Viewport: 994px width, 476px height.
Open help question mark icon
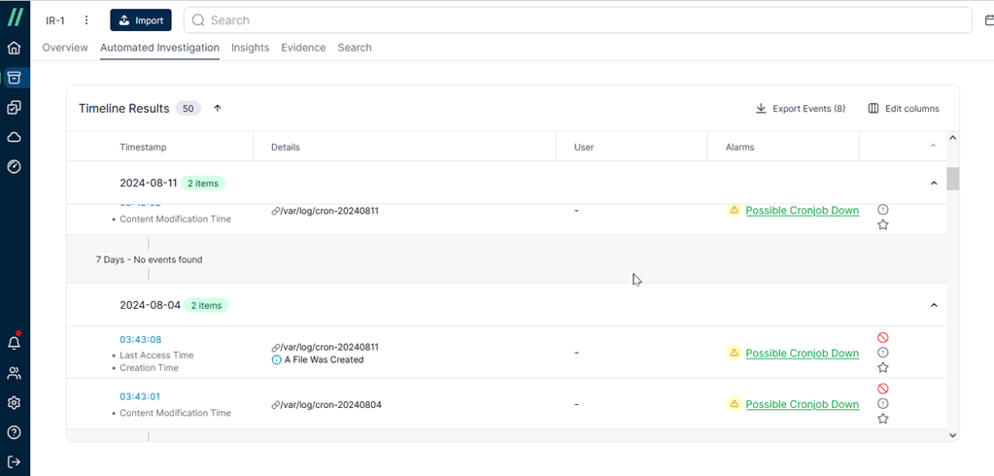click(14, 432)
